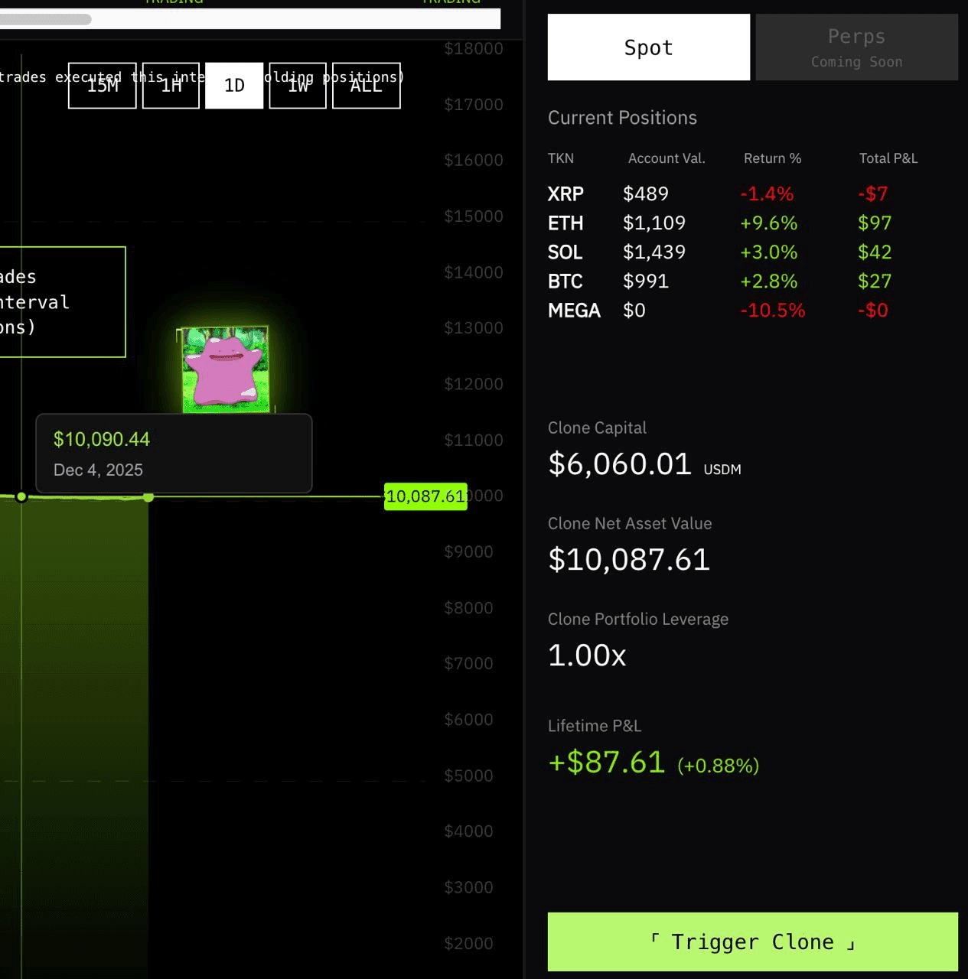Viewport: 968px width, 979px height.
Task: Click the Total P&L column header
Action: 888,158
